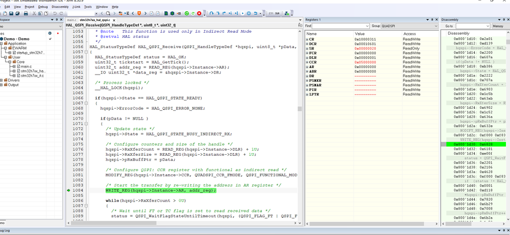
Task: Redo the last undone edit
Action: tap(61, 13)
